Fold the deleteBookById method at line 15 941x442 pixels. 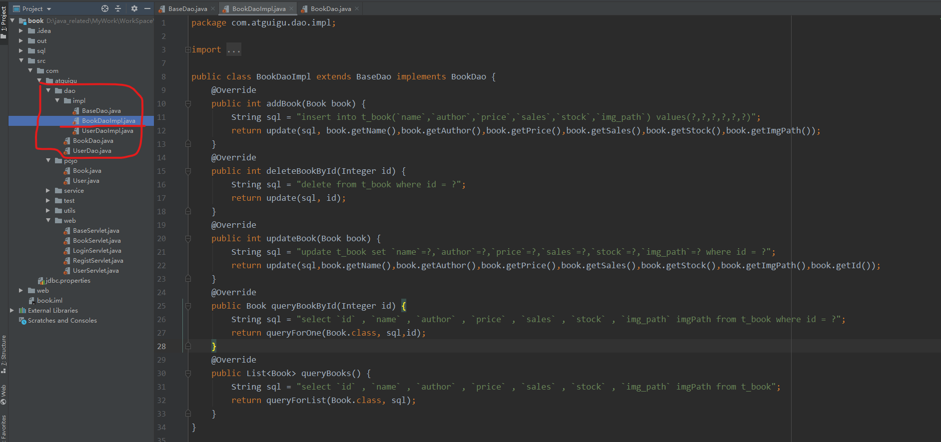click(188, 171)
